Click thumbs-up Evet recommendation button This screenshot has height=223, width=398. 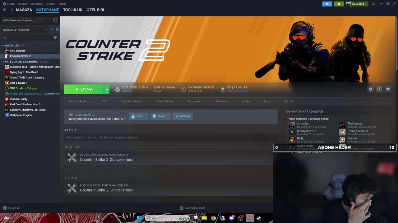138,116
